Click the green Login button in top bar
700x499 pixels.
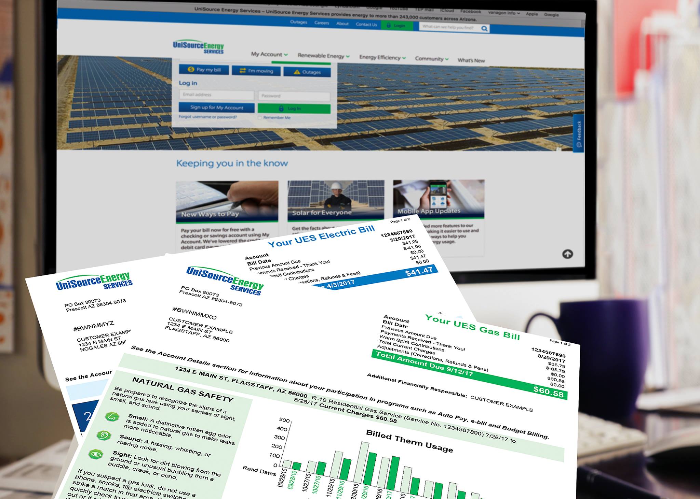coord(396,26)
